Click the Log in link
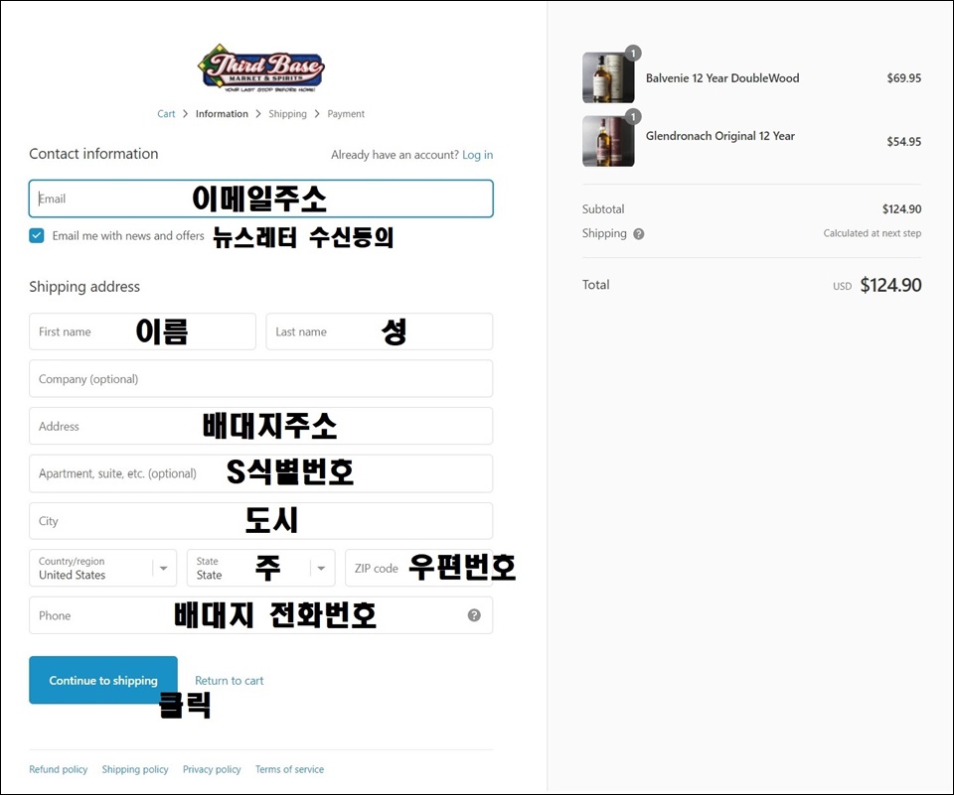Image resolution: width=954 pixels, height=795 pixels. pyautogui.click(x=478, y=155)
